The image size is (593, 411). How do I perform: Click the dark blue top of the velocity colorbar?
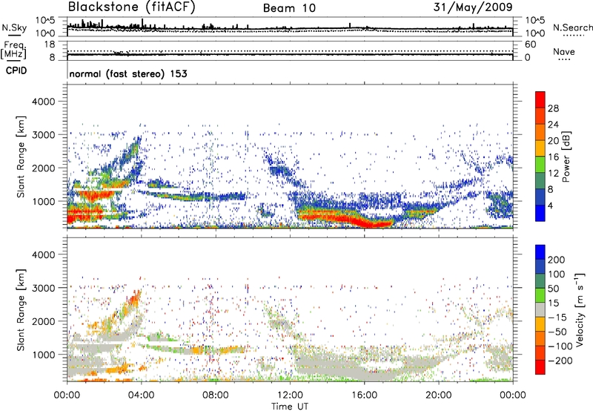click(x=540, y=252)
